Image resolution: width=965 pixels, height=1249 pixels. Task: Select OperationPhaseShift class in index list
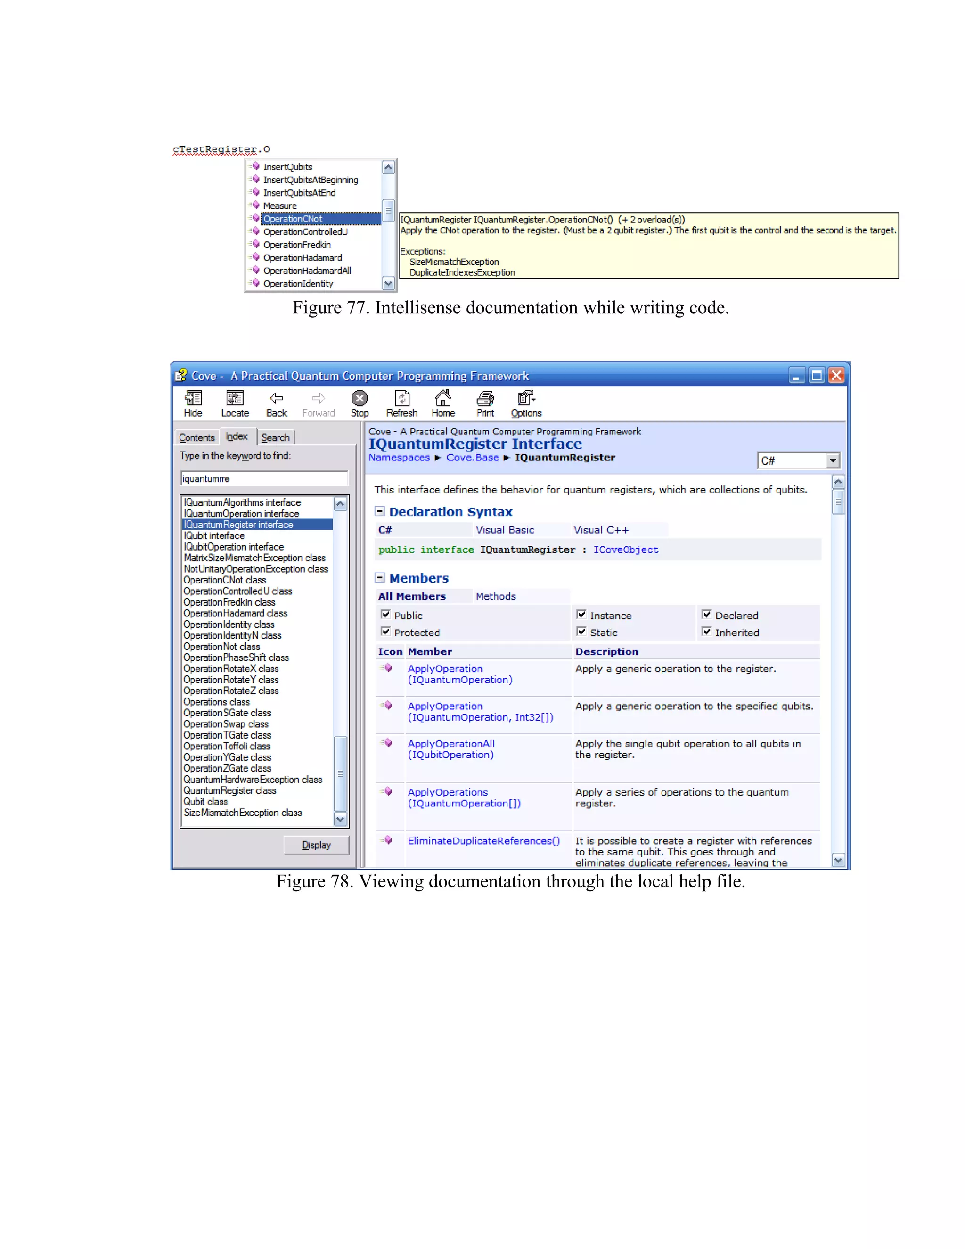coord(236,657)
